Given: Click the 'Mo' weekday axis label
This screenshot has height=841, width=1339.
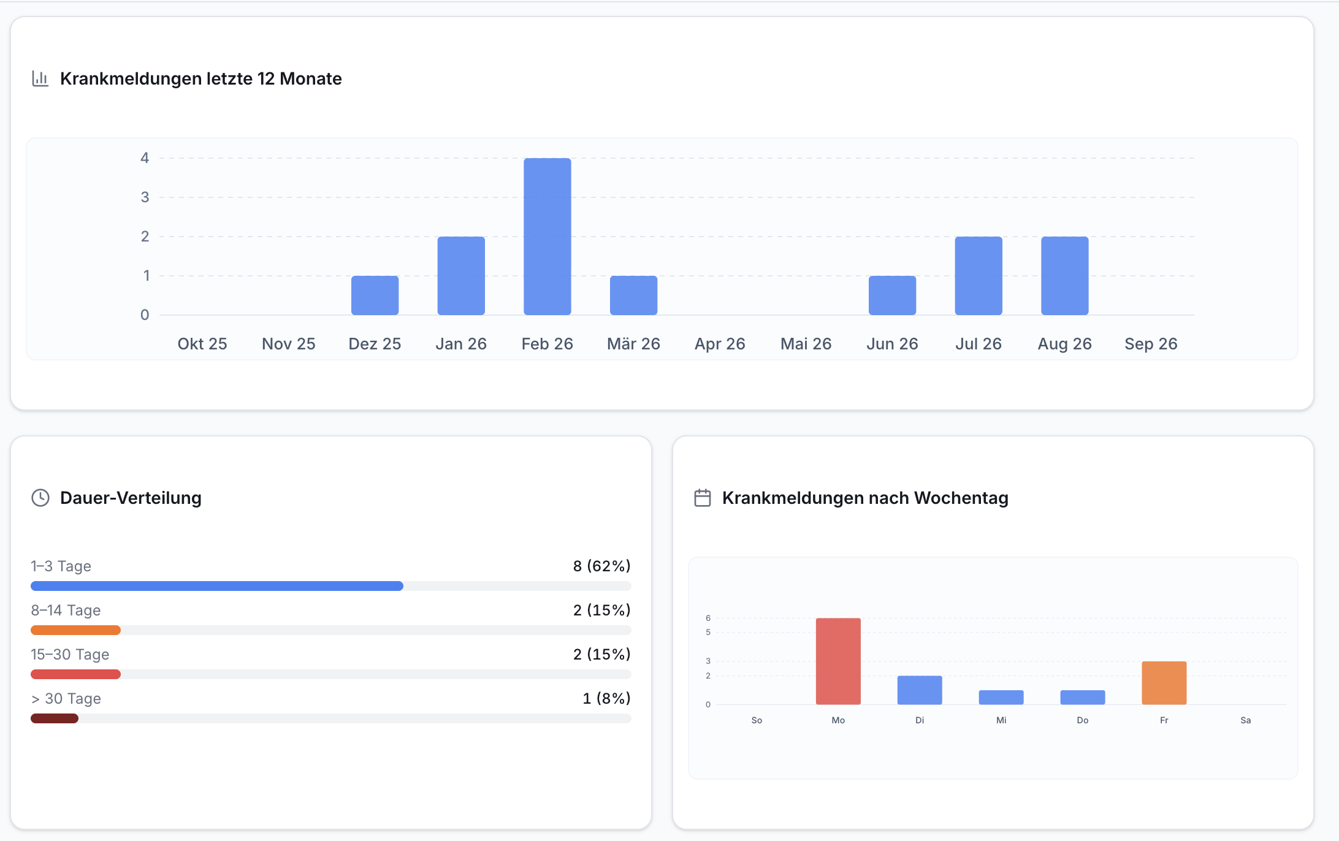Looking at the screenshot, I should (x=838, y=720).
